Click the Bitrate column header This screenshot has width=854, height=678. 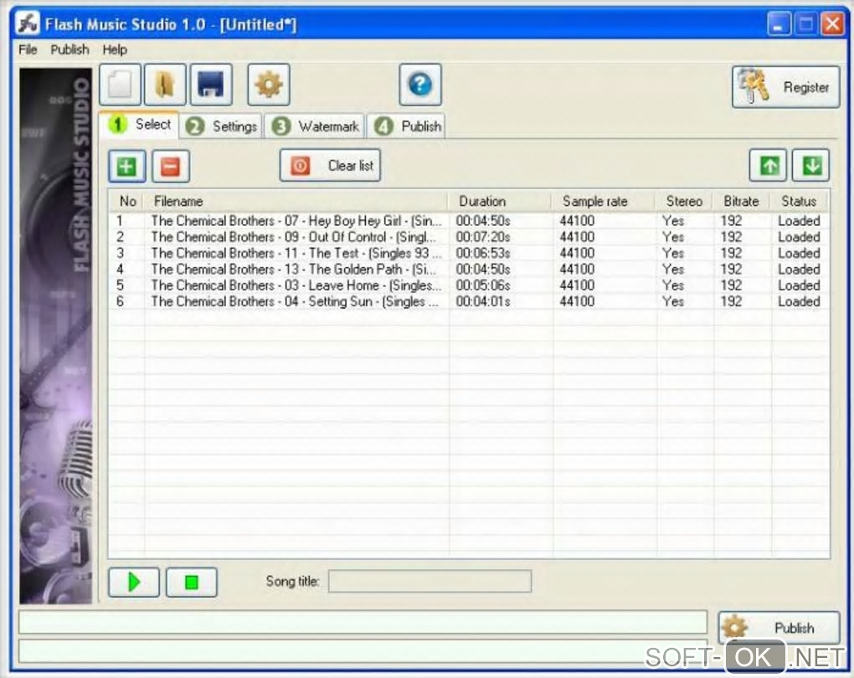[741, 202]
